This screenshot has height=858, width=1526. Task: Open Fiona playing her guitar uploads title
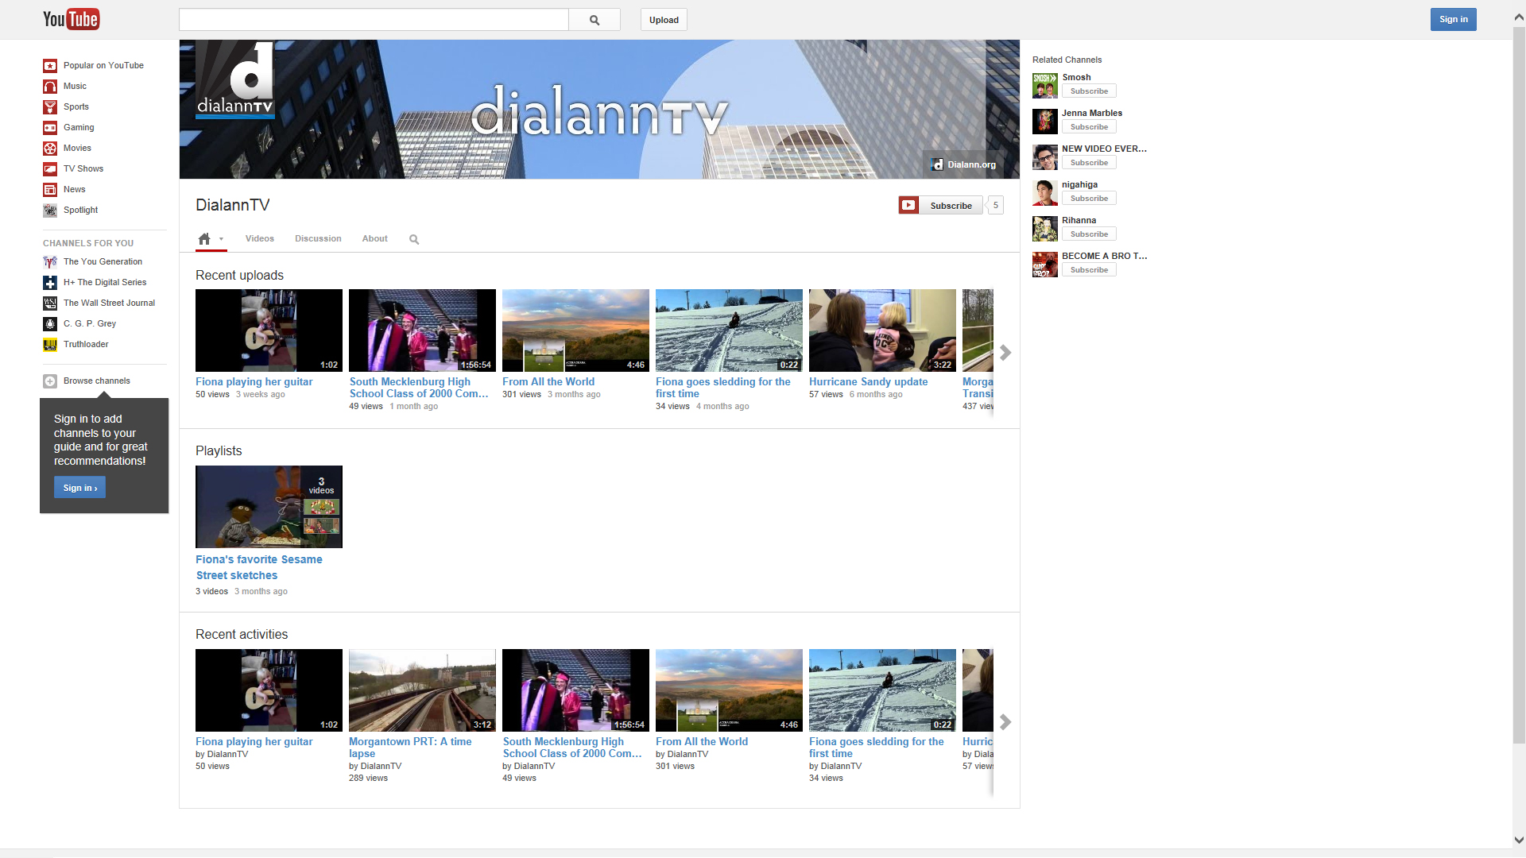tap(254, 381)
